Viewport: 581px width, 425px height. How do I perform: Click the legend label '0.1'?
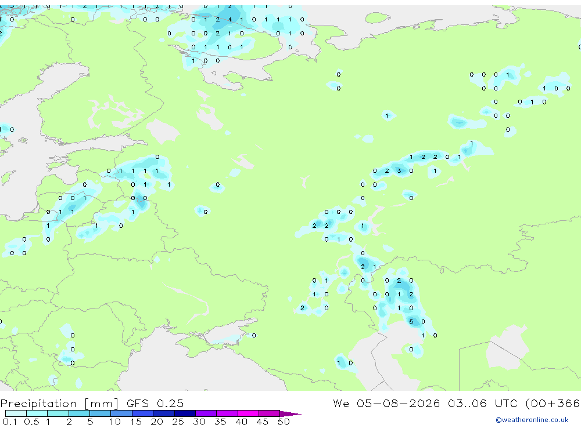(x=10, y=422)
